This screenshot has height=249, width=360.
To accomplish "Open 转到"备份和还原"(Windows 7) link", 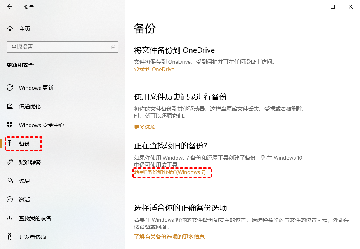I will tap(170, 172).
